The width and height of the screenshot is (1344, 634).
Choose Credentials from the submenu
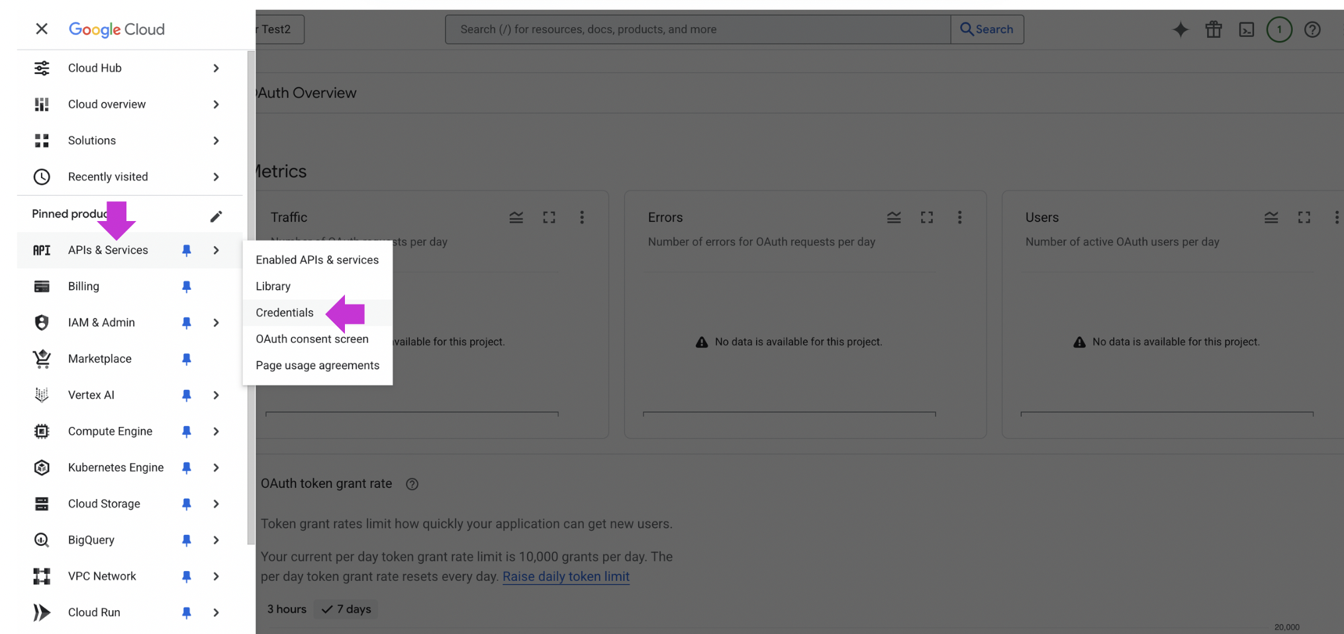tap(318, 312)
